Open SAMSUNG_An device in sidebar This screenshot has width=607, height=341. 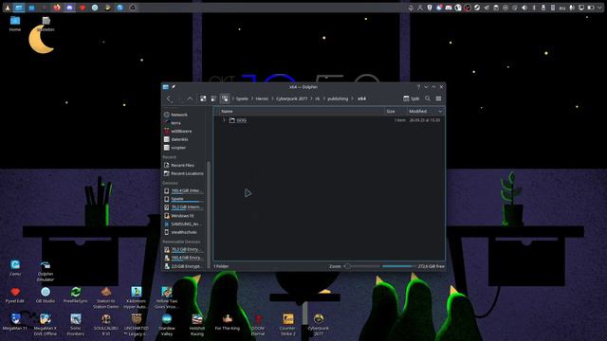click(x=183, y=224)
